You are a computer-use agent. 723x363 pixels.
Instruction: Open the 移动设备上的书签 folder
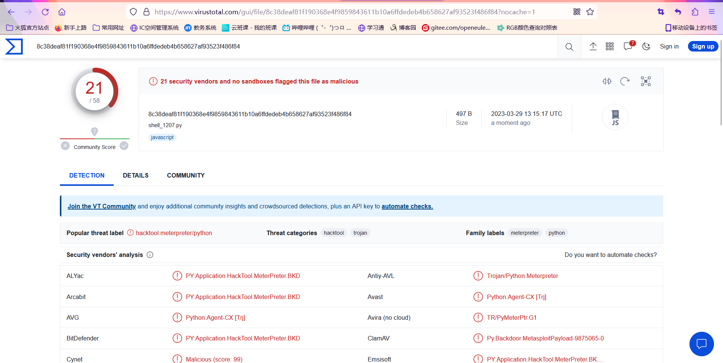pyautogui.click(x=691, y=27)
